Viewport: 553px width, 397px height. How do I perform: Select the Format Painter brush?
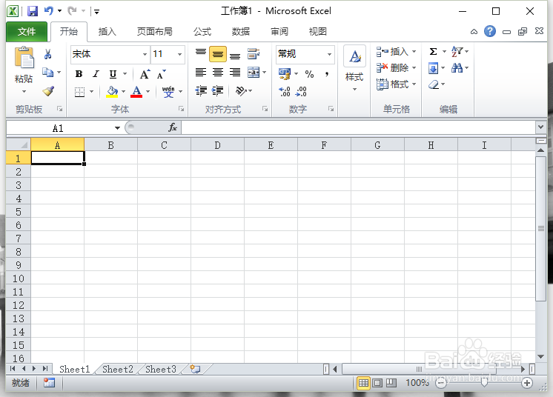point(48,91)
